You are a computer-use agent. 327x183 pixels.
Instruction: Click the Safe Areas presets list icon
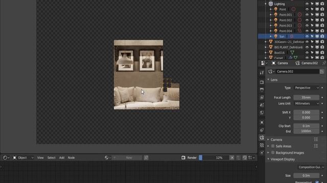316,146
